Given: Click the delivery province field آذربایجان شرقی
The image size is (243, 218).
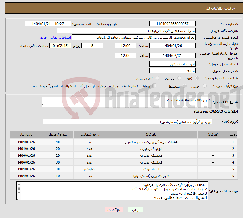Looking at the screenshot, I should [x=172, y=64].
